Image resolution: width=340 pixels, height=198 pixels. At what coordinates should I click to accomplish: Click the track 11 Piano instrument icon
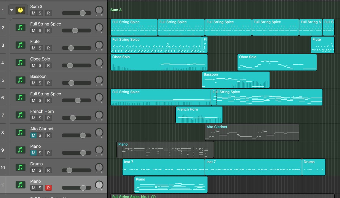coord(20,185)
